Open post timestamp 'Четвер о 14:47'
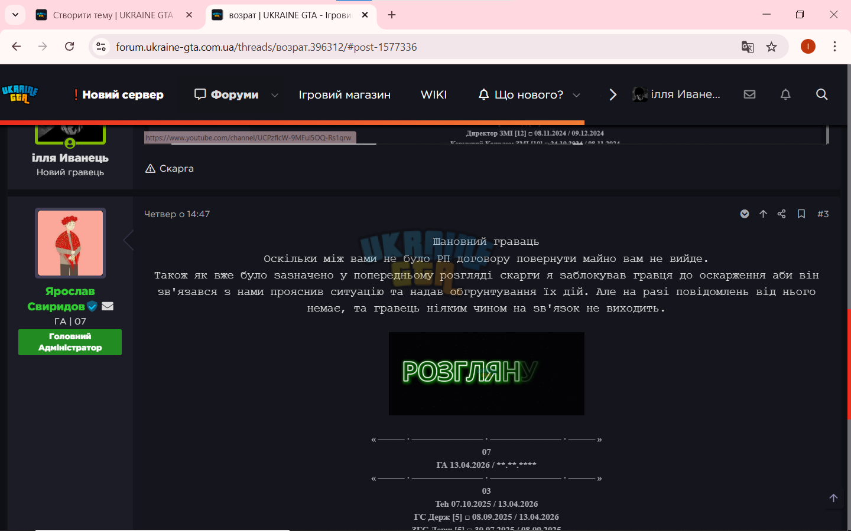 tap(177, 214)
